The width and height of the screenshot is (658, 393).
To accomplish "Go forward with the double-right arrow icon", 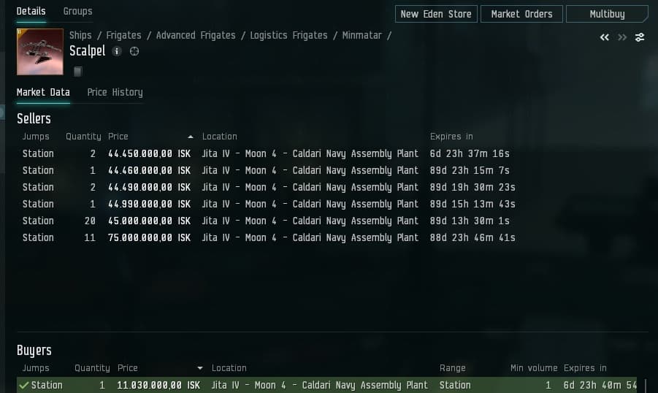I will click(x=622, y=37).
